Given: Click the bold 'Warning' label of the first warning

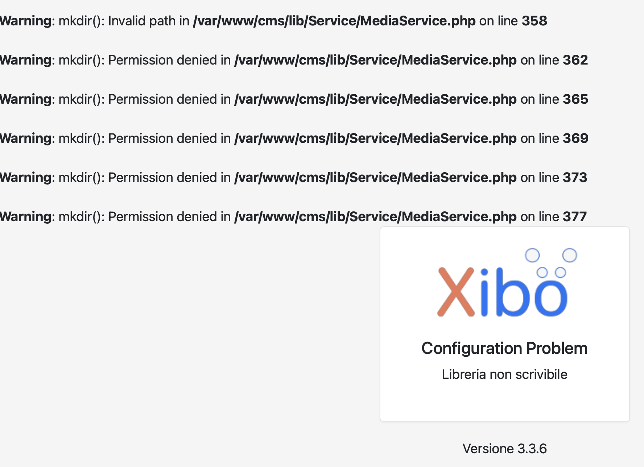Looking at the screenshot, I should click(26, 21).
